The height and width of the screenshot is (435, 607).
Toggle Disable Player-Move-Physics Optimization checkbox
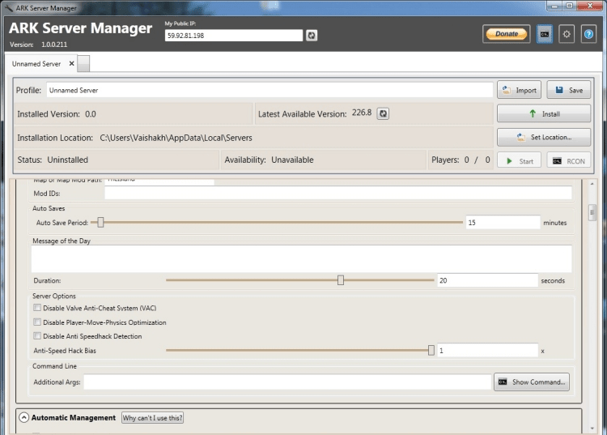37,322
